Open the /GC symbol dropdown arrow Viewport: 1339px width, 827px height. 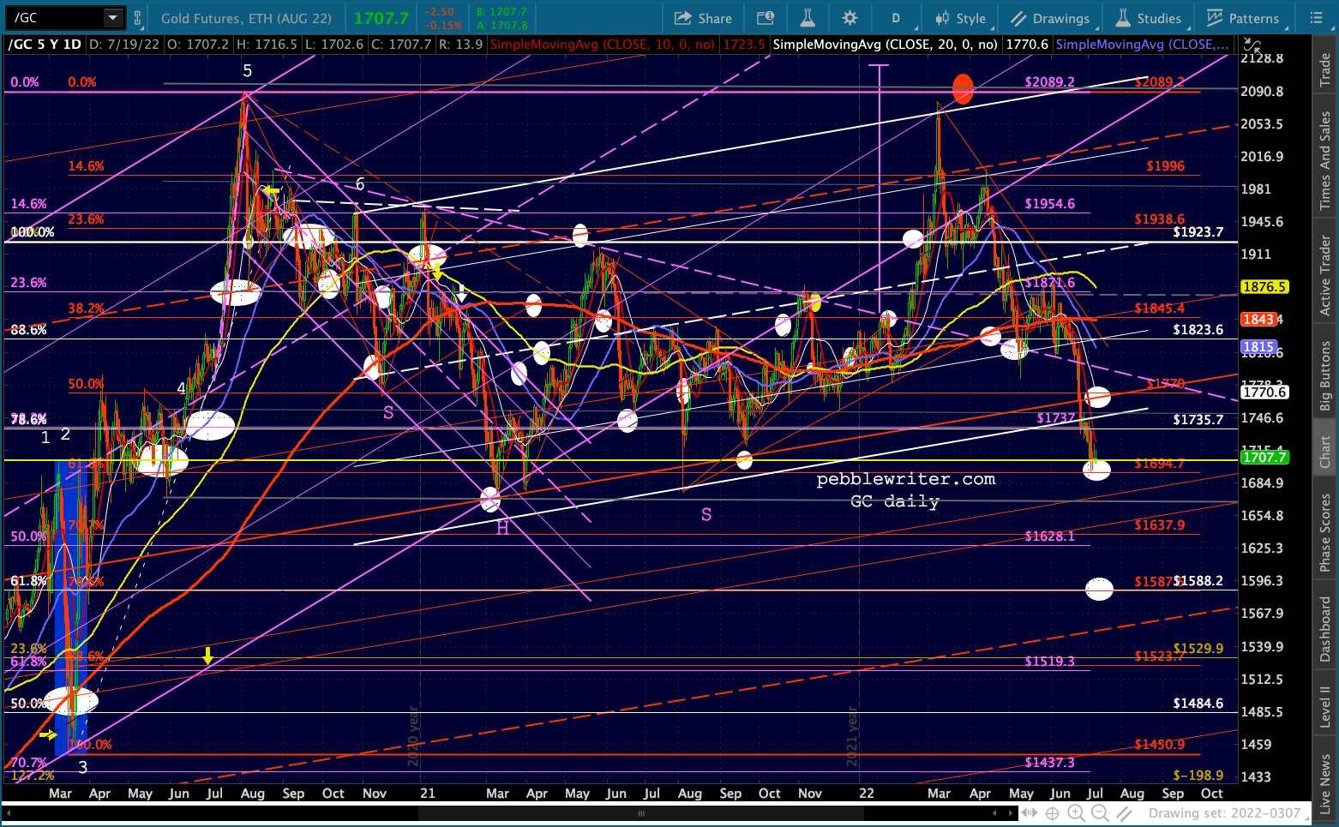click(113, 18)
